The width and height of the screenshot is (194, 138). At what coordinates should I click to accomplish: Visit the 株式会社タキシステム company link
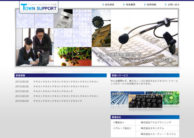click(x=152, y=128)
